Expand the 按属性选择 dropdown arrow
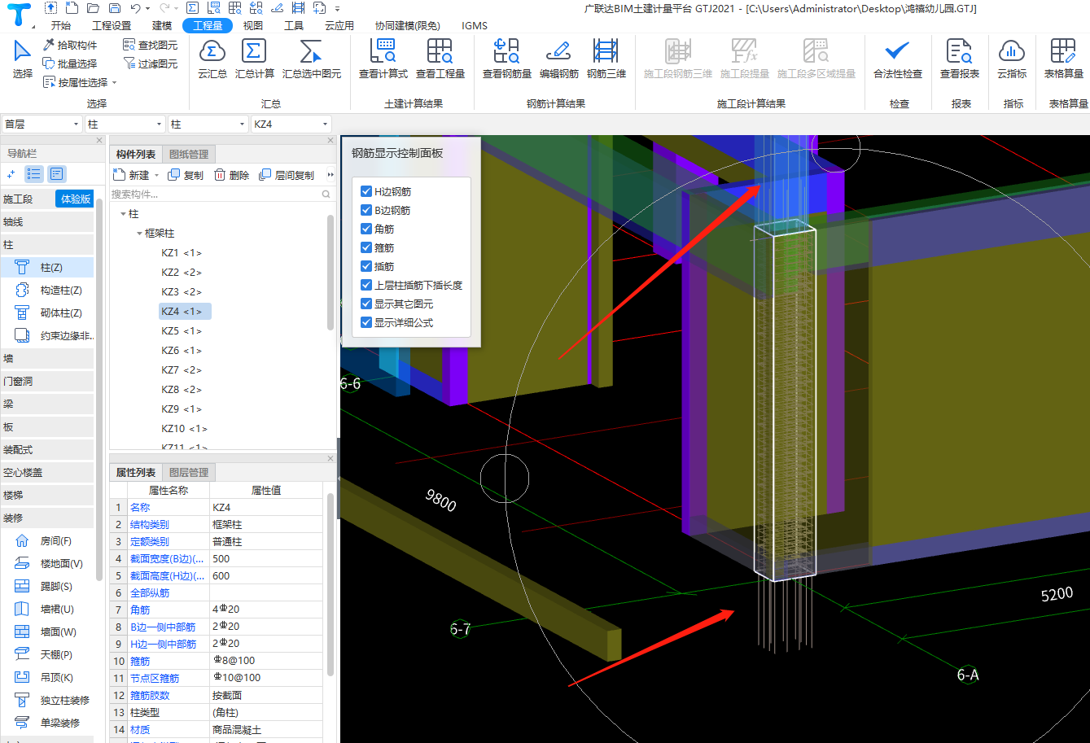1090x743 pixels. pos(115,83)
